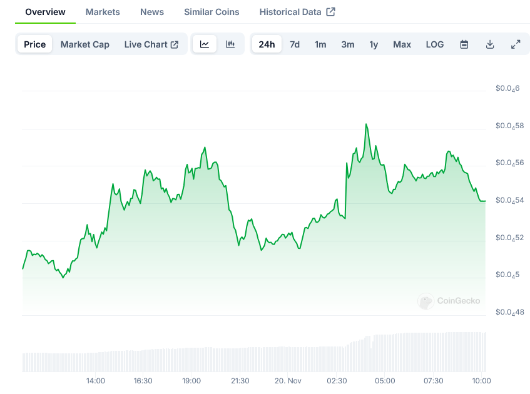Switch to candlestick chart icon
530x394 pixels.
230,44
